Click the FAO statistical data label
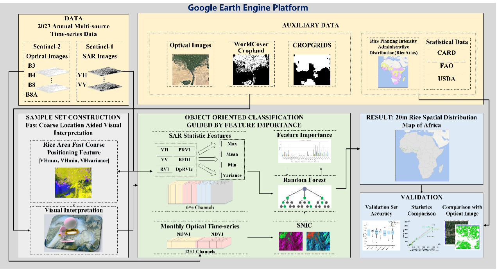The width and height of the screenshot is (498, 270). point(446,66)
